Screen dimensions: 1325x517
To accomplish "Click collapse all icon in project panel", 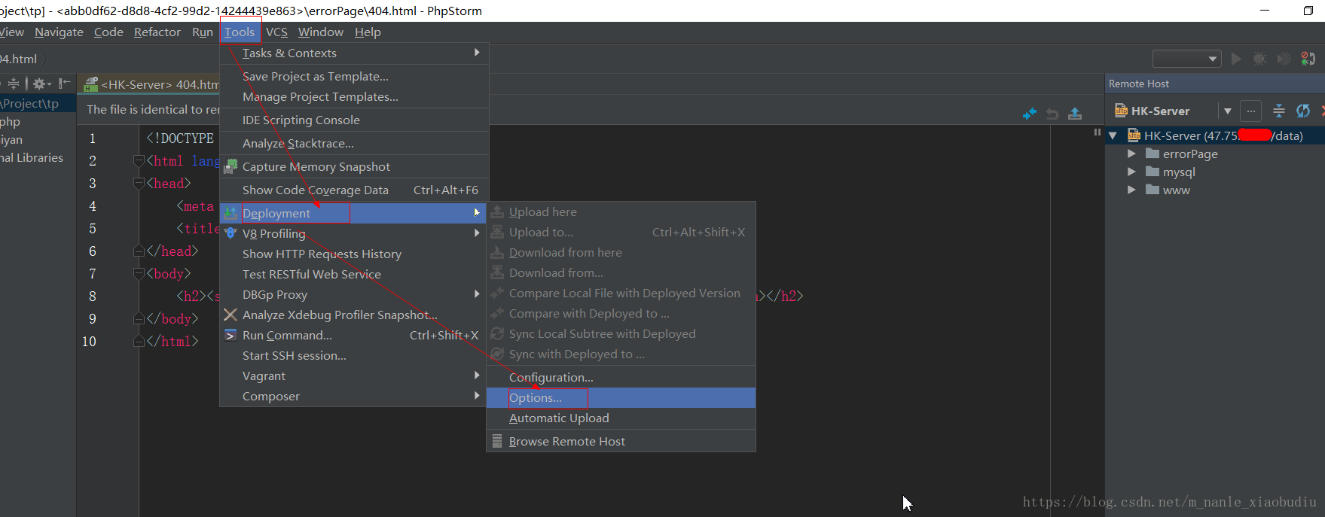I will 13,84.
